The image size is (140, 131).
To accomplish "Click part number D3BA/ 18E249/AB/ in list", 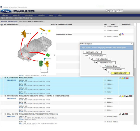I will click(13, 114).
